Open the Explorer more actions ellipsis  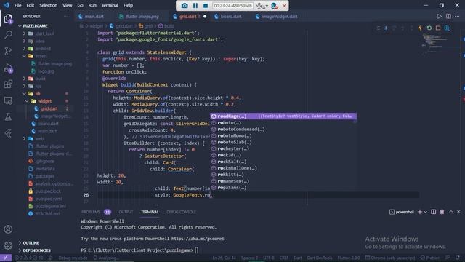click(66, 16)
